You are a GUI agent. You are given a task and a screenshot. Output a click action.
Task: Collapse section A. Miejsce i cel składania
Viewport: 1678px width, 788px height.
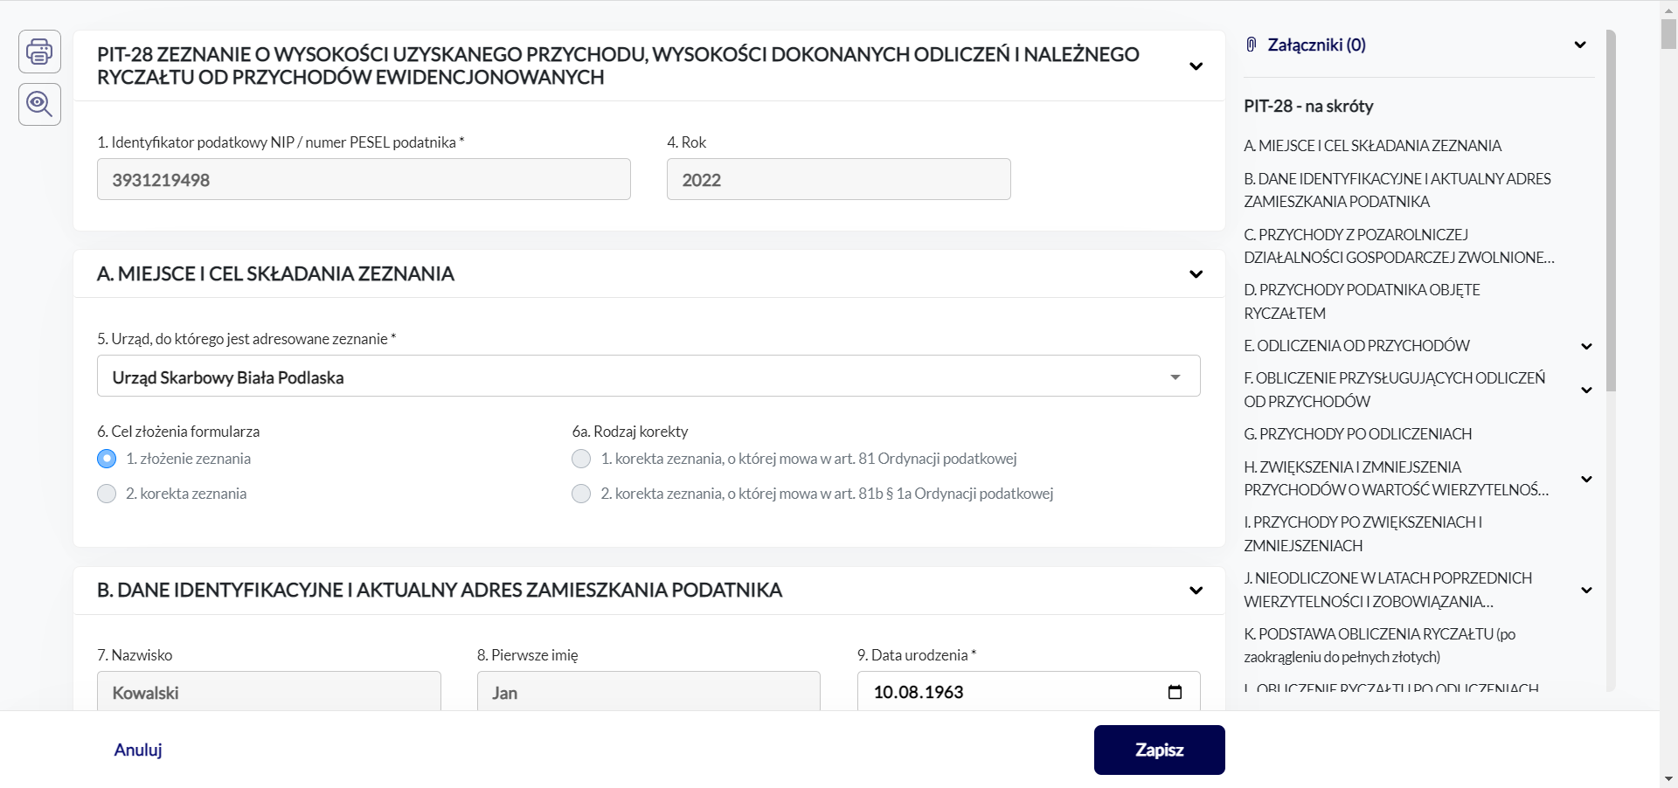(1196, 274)
